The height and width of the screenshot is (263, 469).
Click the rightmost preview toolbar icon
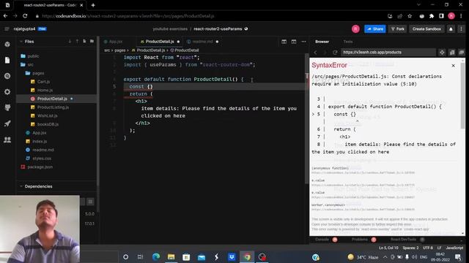[462, 53]
